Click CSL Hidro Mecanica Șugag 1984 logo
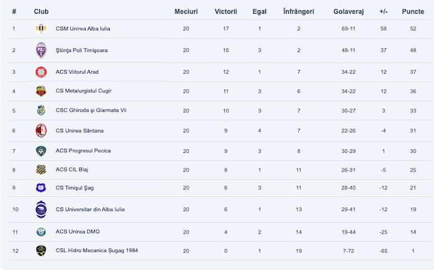This screenshot has width=434, height=270. (41, 250)
